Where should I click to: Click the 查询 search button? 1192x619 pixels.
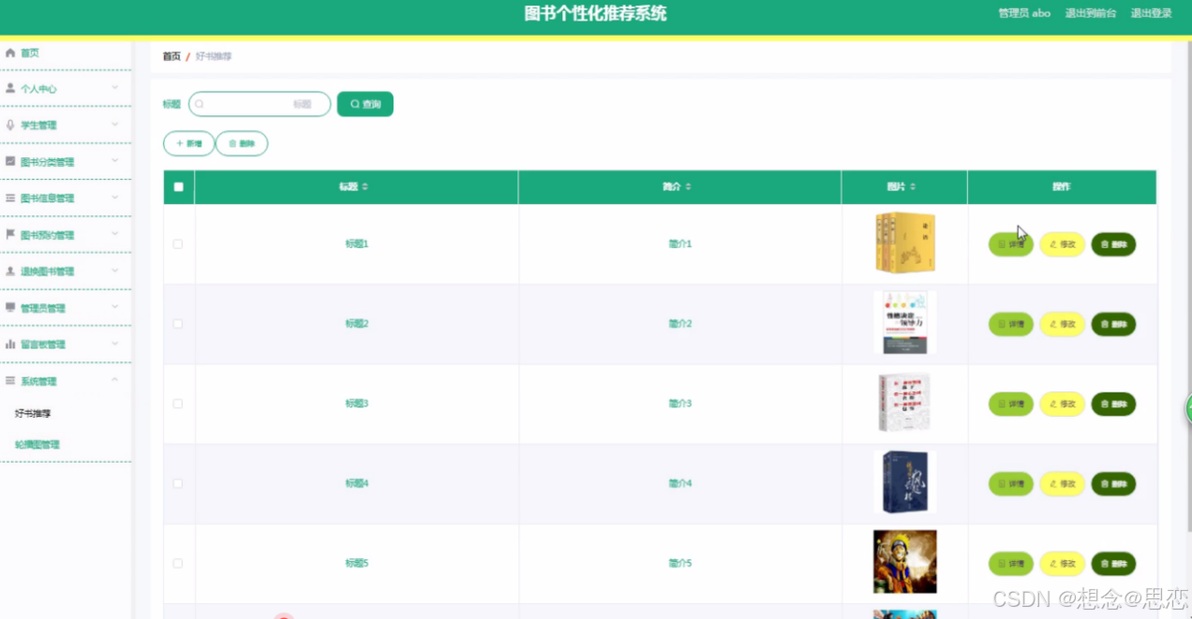[365, 104]
